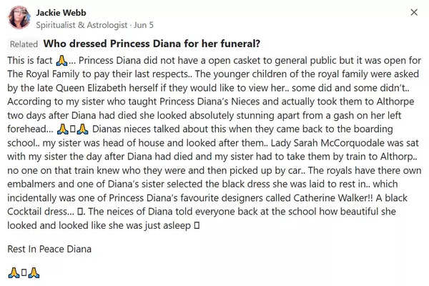Click the missing emoji box after 'Cocktail dress...'

click(x=80, y=212)
